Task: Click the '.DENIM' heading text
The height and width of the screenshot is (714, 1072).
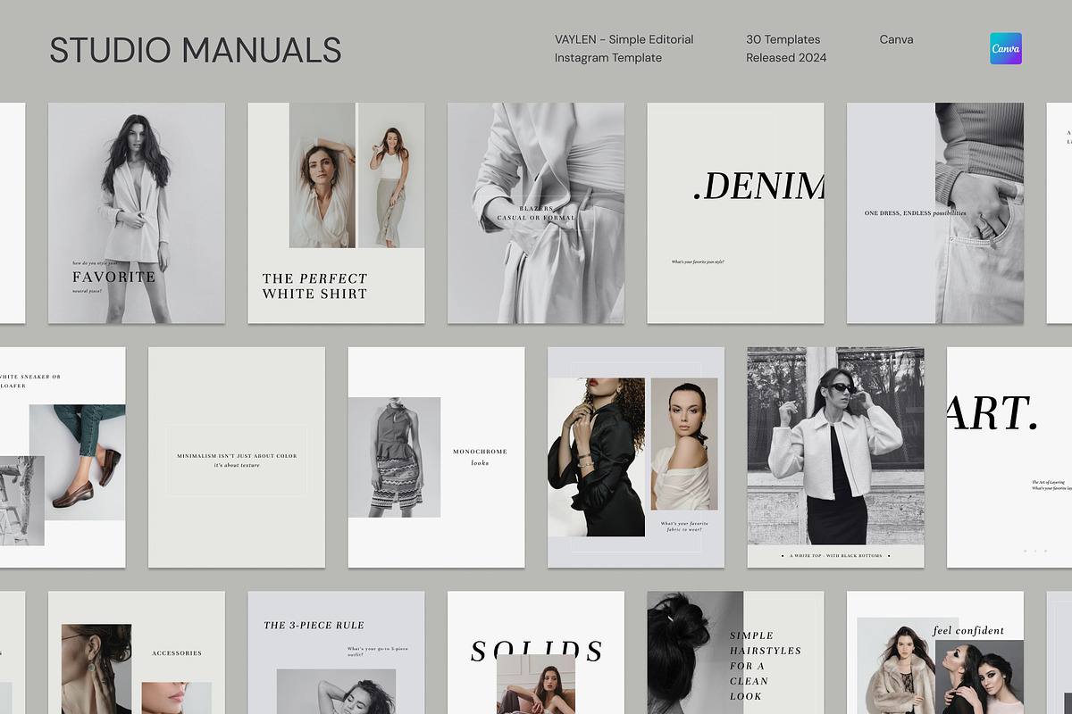Action: 758,186
